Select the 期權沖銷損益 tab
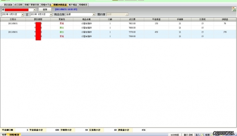Viewport: 237px width, 136px height. [x=60, y=5]
